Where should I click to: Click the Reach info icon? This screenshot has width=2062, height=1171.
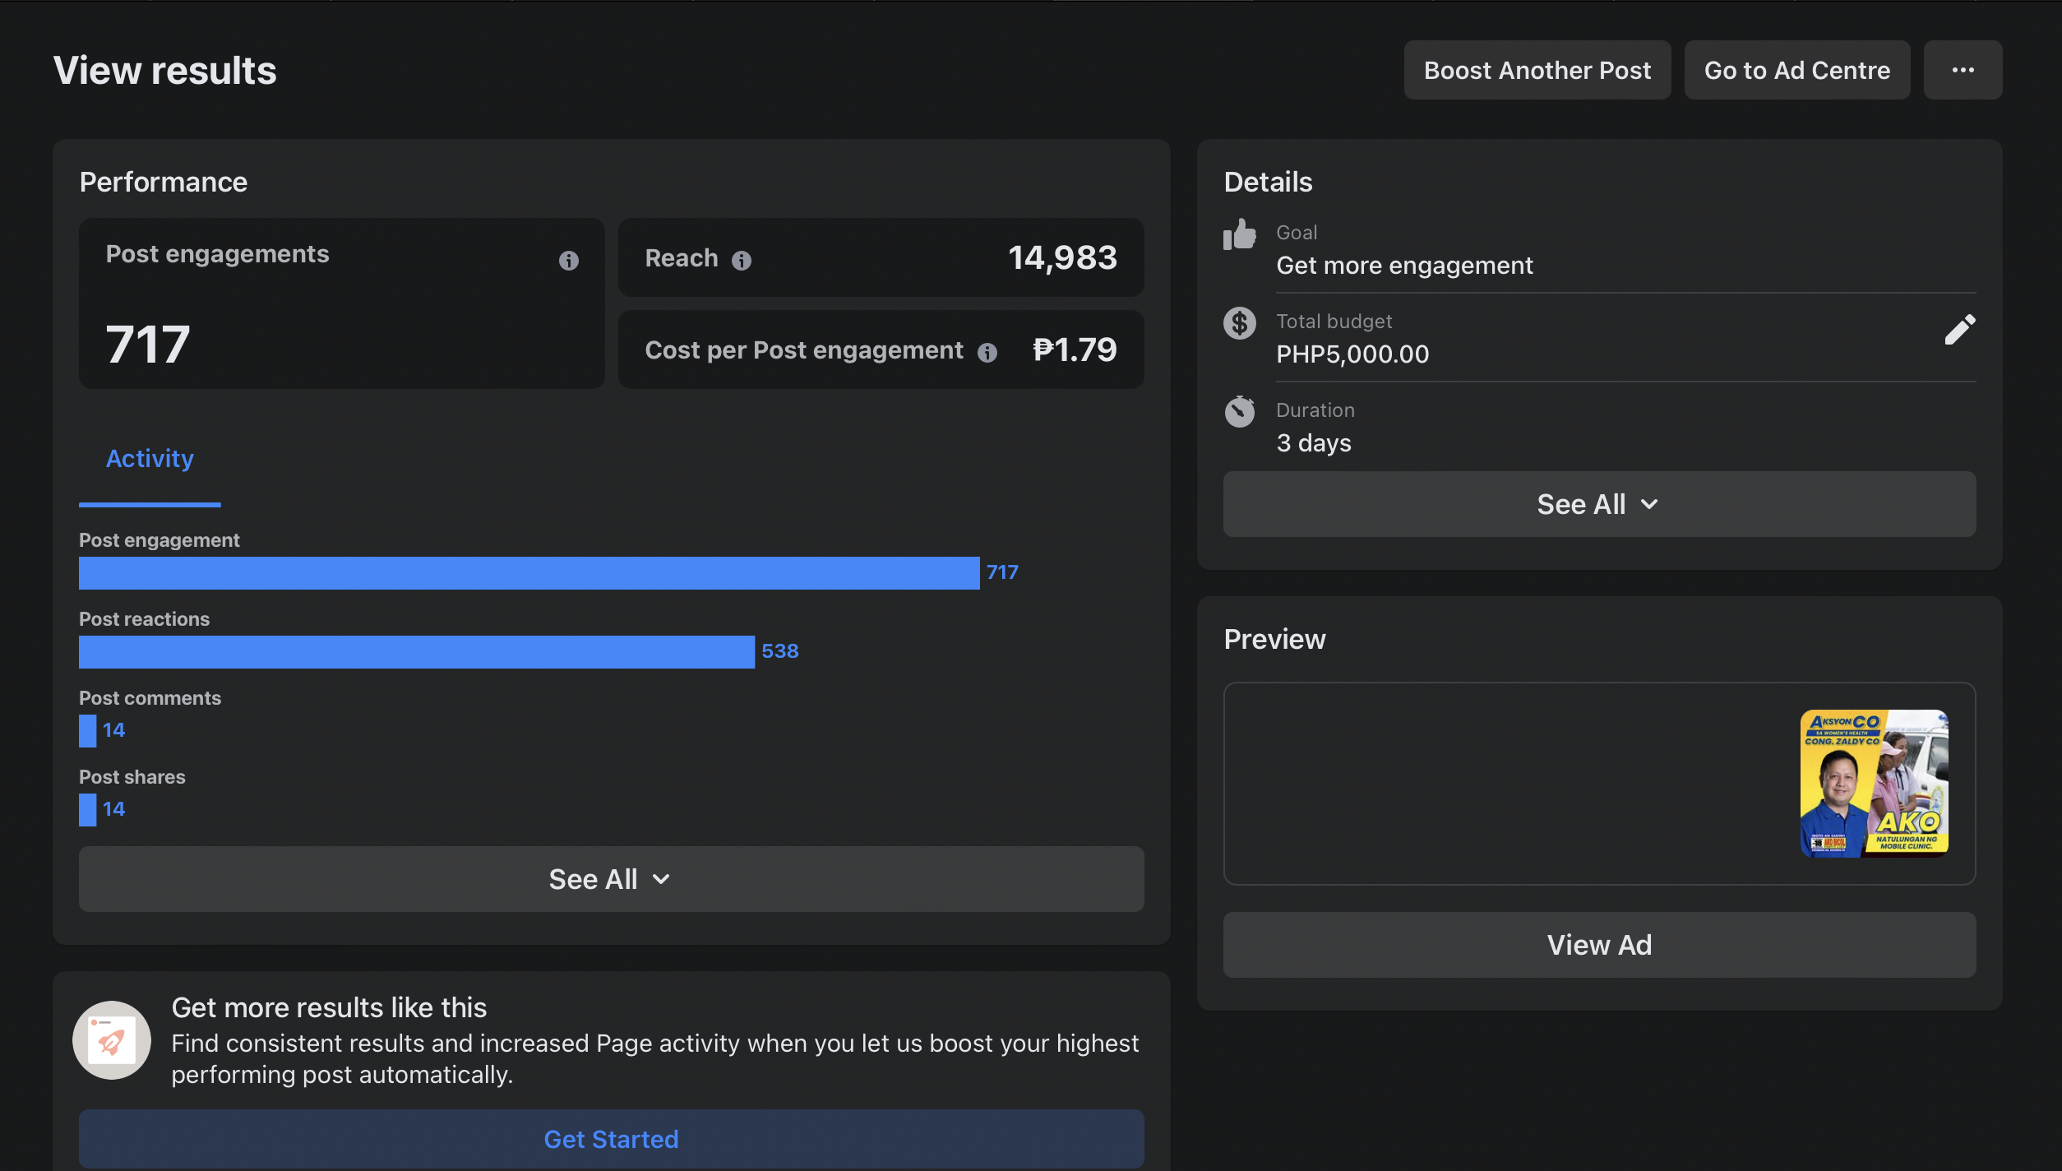click(742, 261)
